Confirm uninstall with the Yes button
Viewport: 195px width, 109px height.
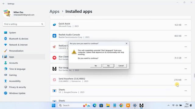(96, 66)
